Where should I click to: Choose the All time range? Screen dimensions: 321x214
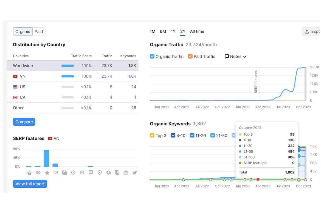click(x=197, y=32)
